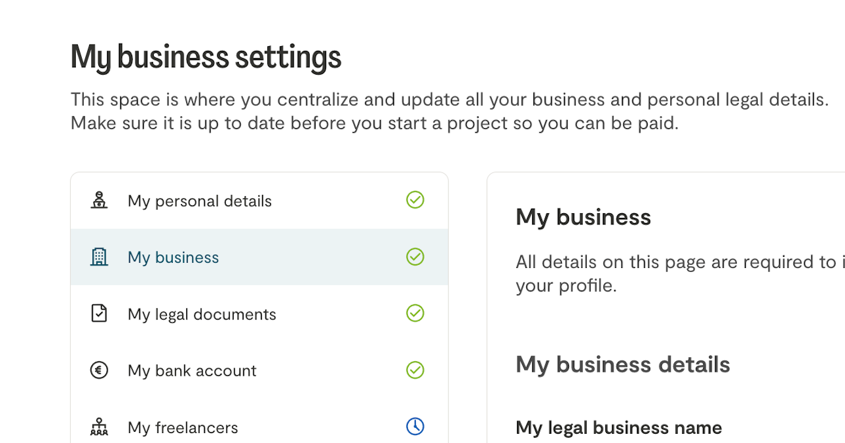This screenshot has height=443, width=845.
Task: Click the My legal business name label
Action: point(619,428)
